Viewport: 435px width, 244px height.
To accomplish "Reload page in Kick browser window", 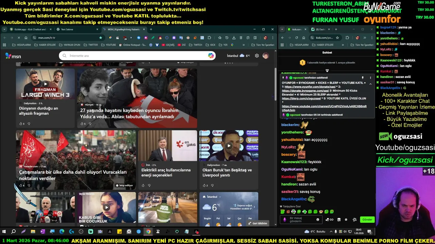I will (x=297, y=38).
